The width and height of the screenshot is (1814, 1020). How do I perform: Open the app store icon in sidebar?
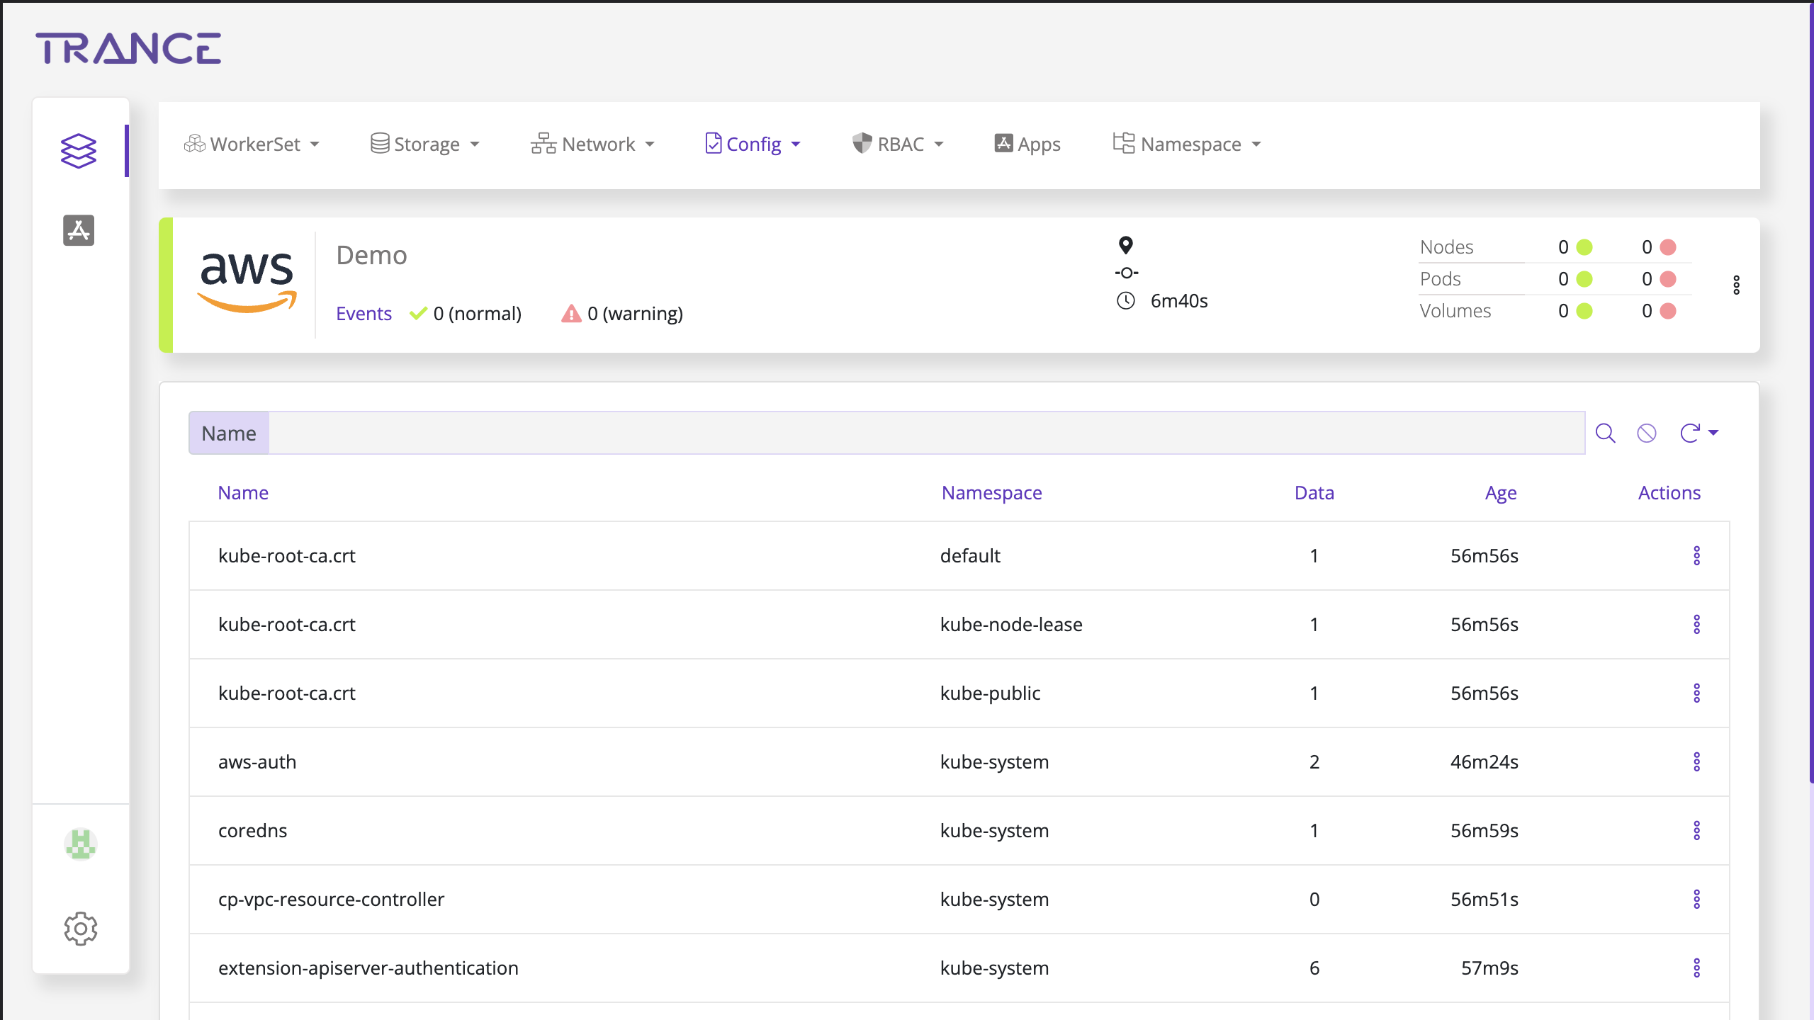click(78, 230)
